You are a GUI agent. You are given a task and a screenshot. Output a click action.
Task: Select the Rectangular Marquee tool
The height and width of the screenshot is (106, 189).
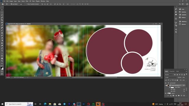(x=2, y=12)
